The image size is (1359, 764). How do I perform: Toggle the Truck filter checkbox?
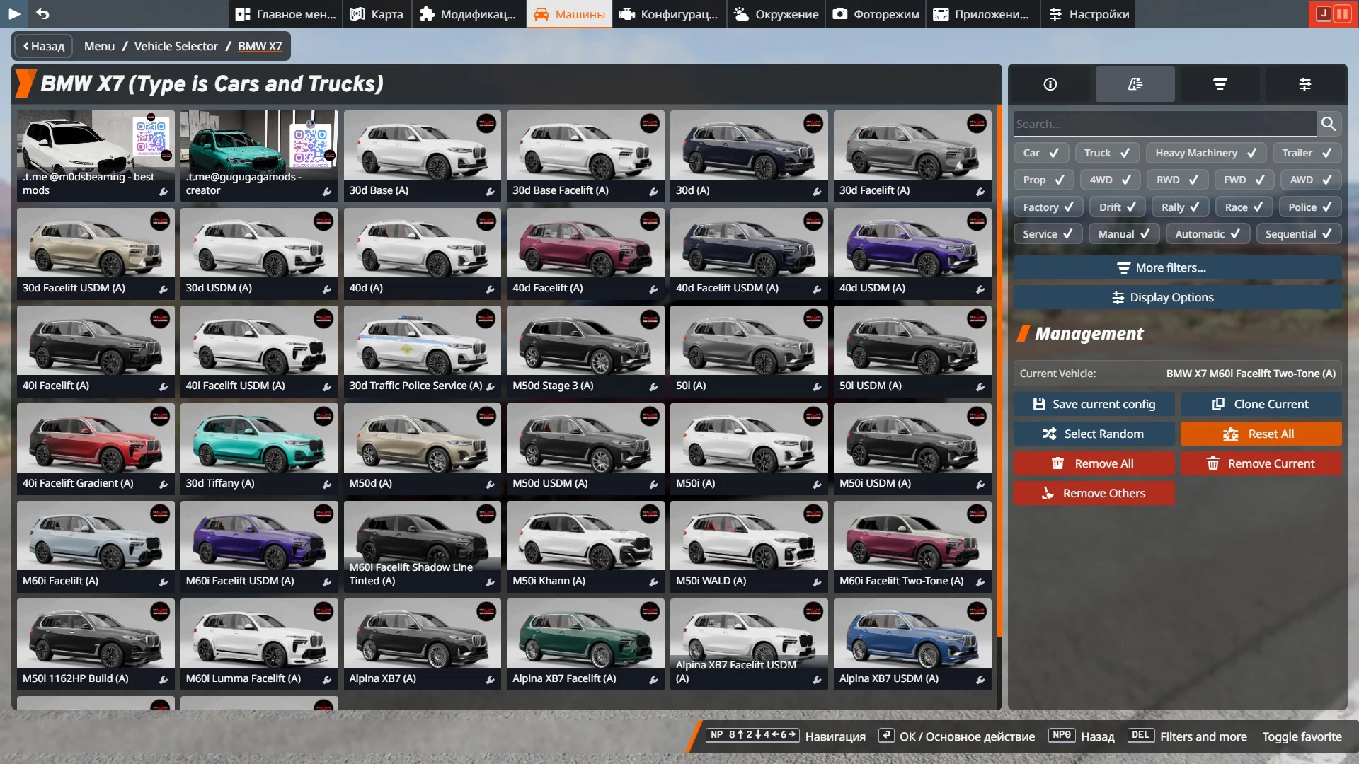[1107, 153]
